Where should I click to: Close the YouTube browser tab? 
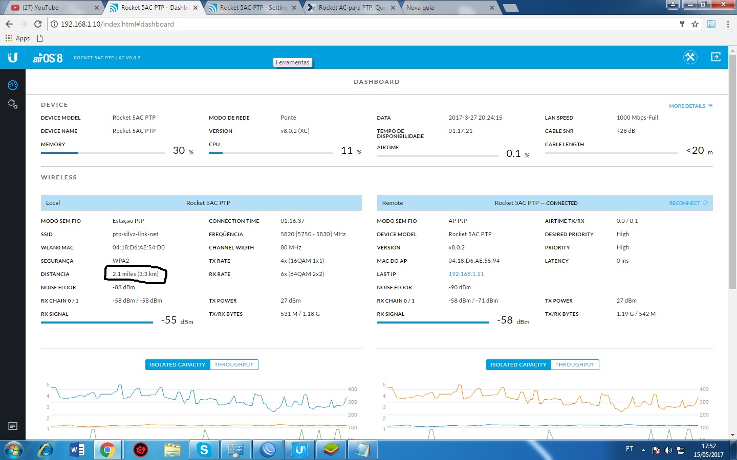[97, 8]
